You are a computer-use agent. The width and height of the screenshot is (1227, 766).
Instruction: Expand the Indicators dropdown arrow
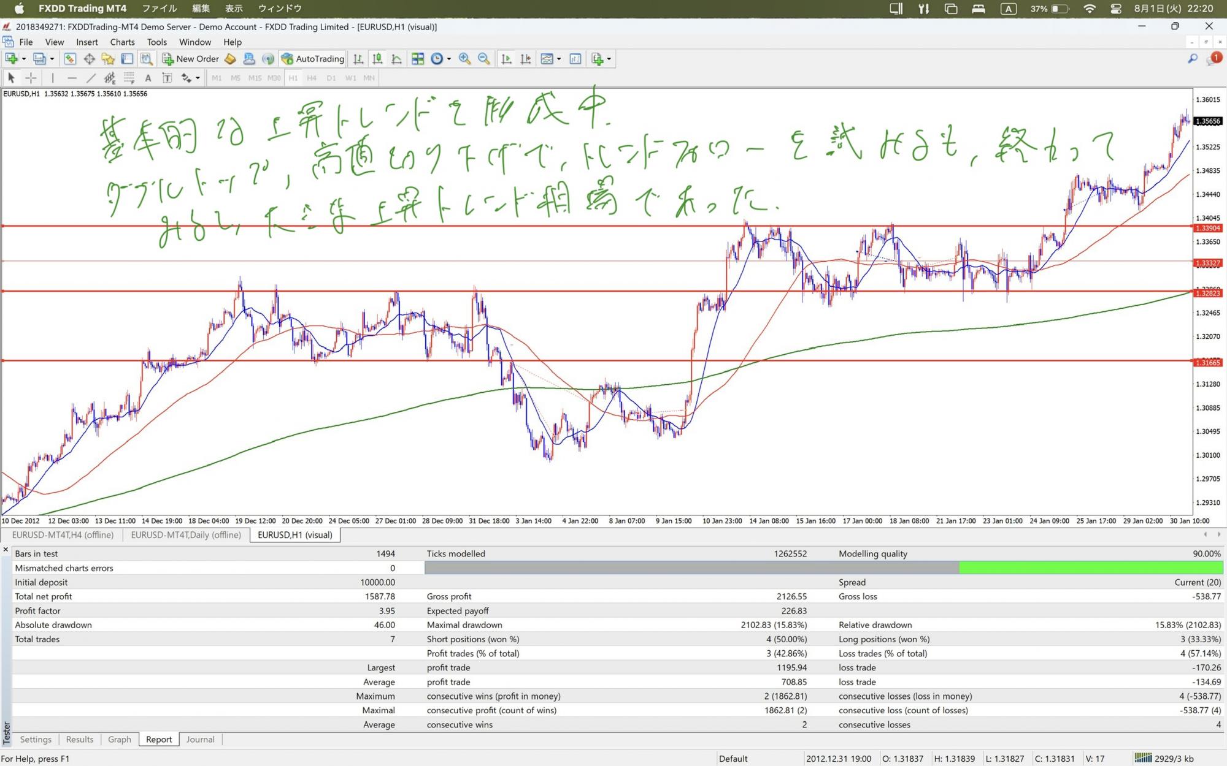click(559, 59)
